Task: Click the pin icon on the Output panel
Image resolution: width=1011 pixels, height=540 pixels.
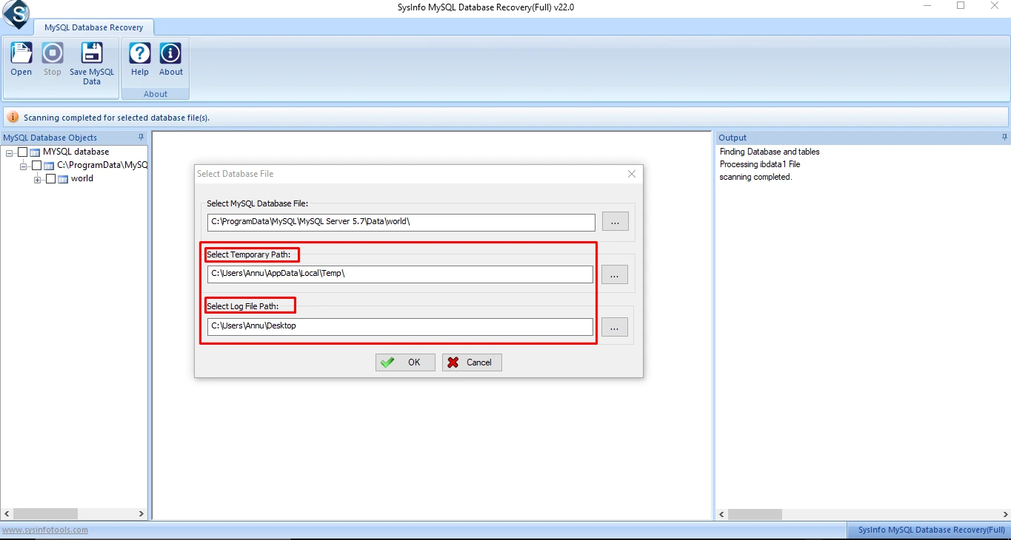Action: pyautogui.click(x=1004, y=138)
